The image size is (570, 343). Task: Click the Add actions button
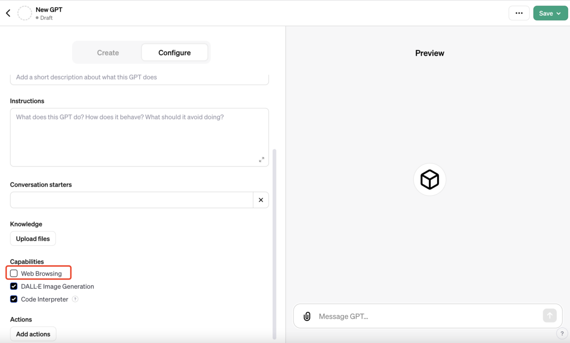(33, 333)
